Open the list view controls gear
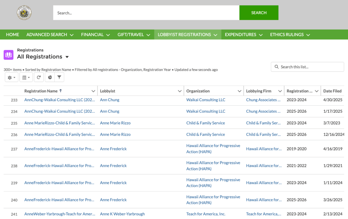The height and width of the screenshot is (219, 348). (12, 77)
